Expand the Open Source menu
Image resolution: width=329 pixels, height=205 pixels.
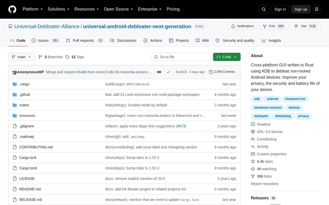pos(118,9)
